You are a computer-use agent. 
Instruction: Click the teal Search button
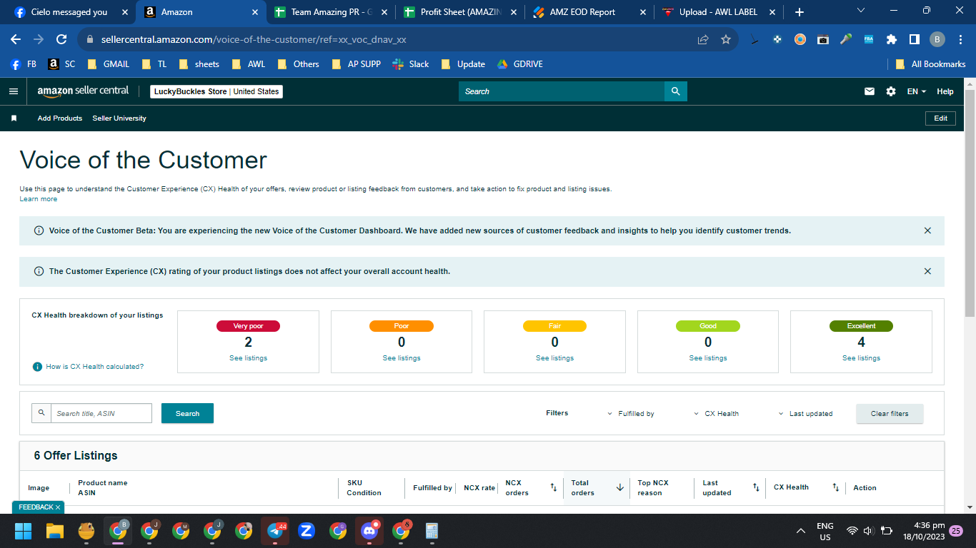tap(187, 413)
